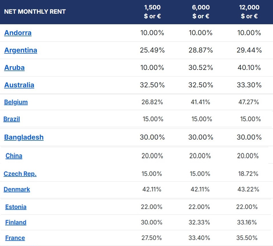
Task: Click the Argentina link
Action: pos(21,50)
